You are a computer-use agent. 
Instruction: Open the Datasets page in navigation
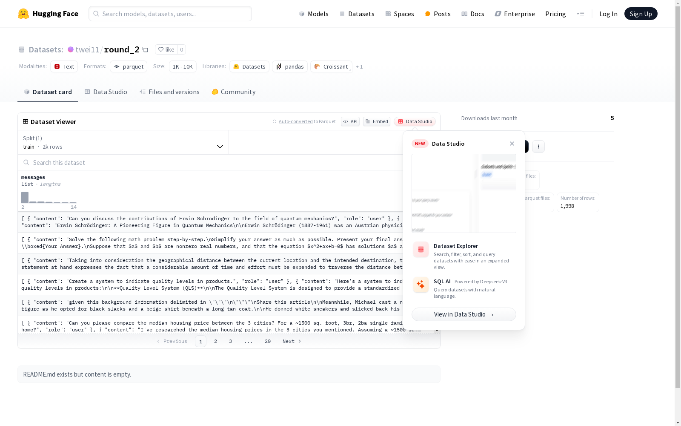(x=357, y=14)
